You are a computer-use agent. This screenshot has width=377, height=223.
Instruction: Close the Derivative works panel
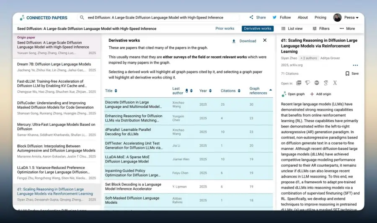pos(265,40)
